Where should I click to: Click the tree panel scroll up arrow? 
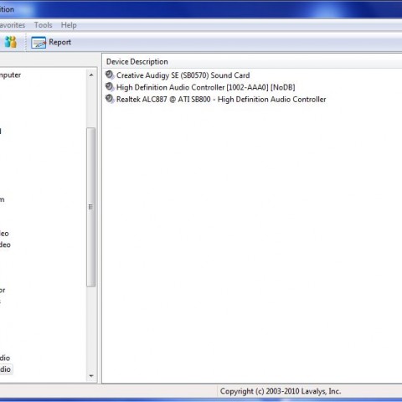click(x=91, y=75)
